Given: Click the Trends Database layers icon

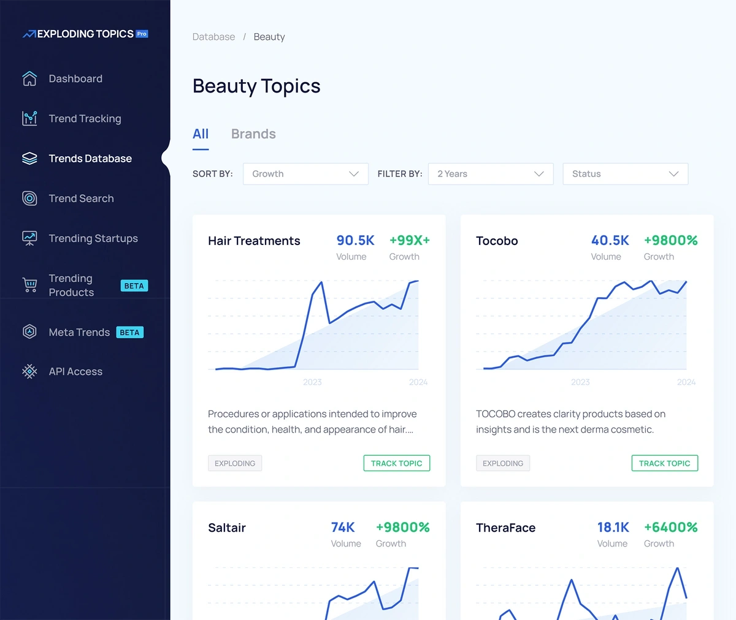Looking at the screenshot, I should coord(29,158).
